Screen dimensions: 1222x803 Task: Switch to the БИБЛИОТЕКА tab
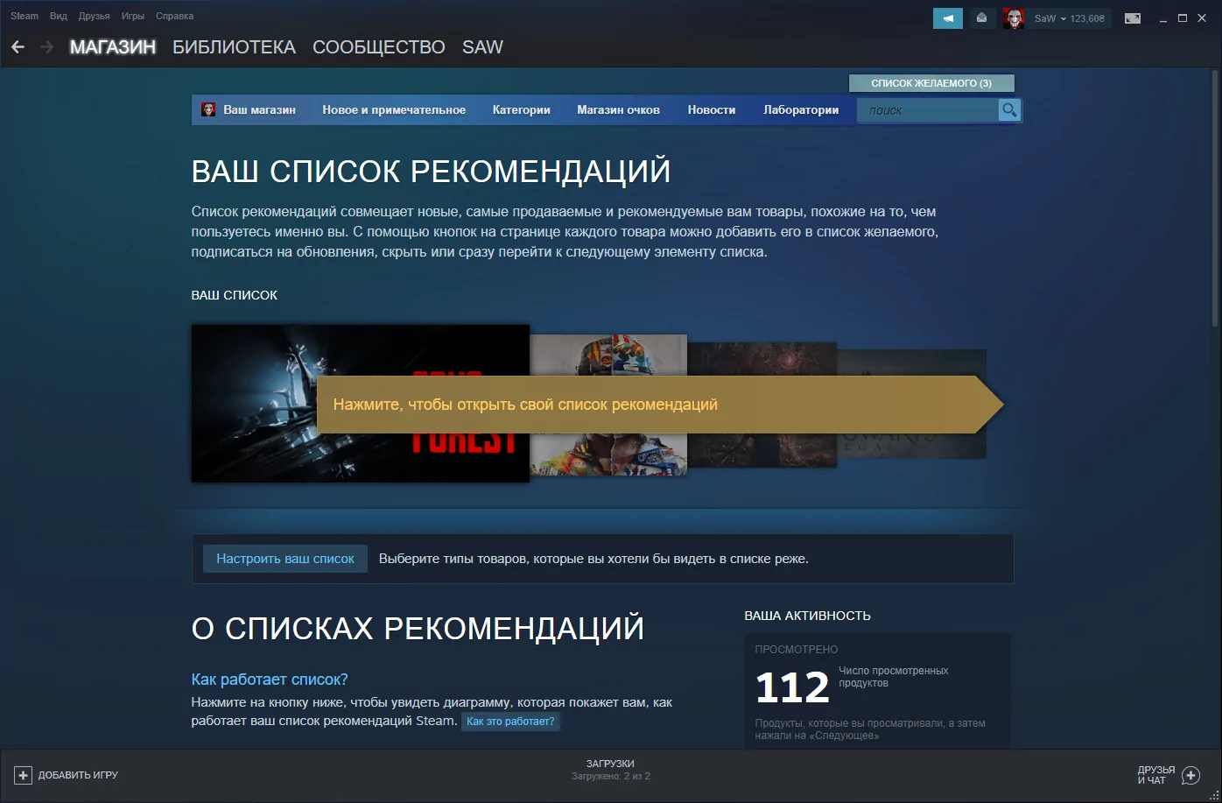coord(235,47)
